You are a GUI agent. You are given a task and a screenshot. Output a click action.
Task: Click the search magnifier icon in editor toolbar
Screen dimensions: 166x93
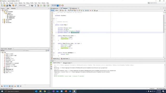tap(69, 10)
